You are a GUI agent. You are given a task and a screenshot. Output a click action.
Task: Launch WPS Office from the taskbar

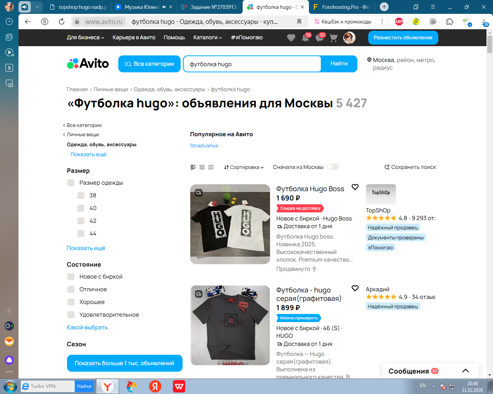tap(179, 386)
